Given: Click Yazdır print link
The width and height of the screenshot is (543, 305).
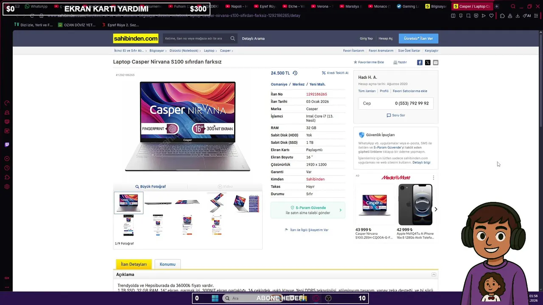Looking at the screenshot, I should point(400,62).
